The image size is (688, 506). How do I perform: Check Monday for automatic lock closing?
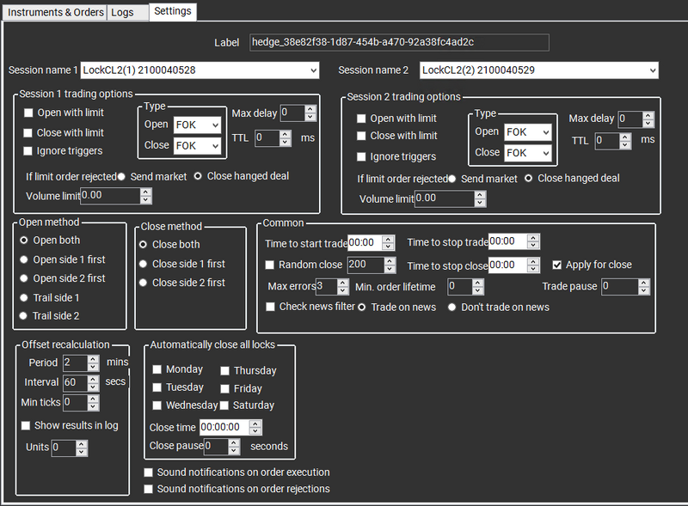point(157,369)
